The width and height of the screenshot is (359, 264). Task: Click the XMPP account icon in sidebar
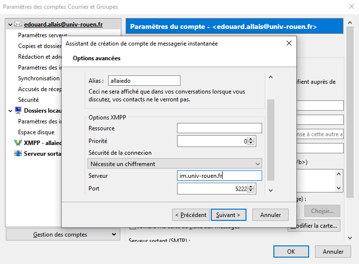pos(19,143)
